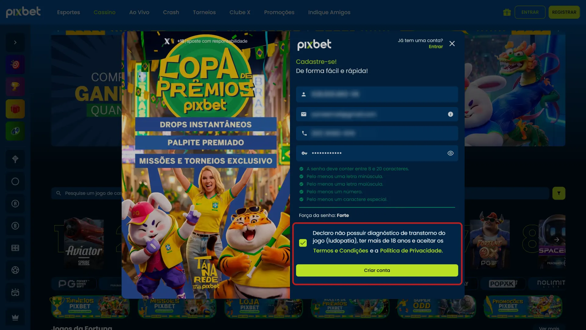This screenshot has width=586, height=330.
Task: Open the green sidebar icon
Action: point(15,131)
